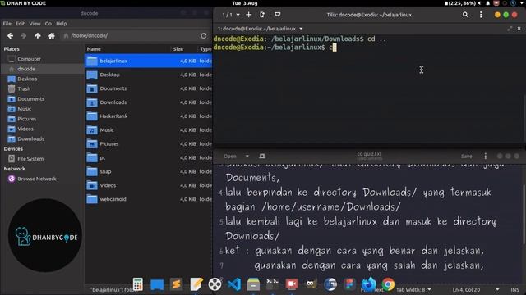Launch the Calculator from the dock

137,284
